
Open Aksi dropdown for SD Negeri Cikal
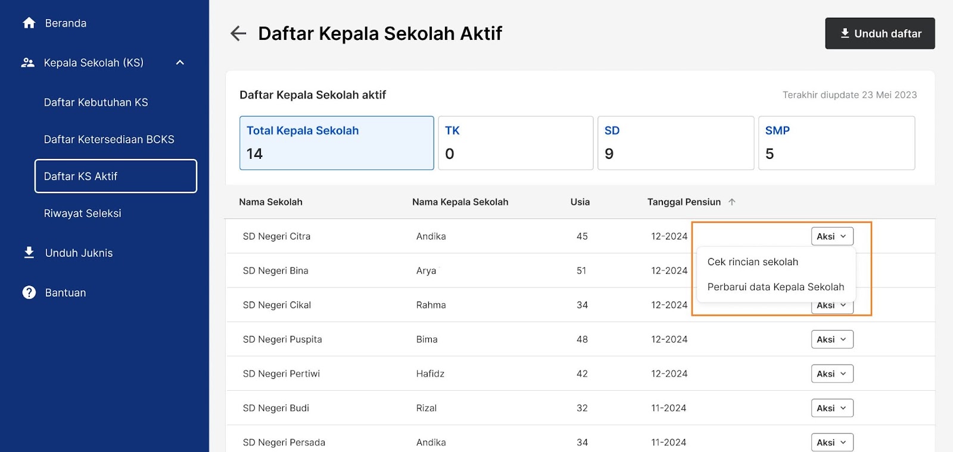click(832, 306)
